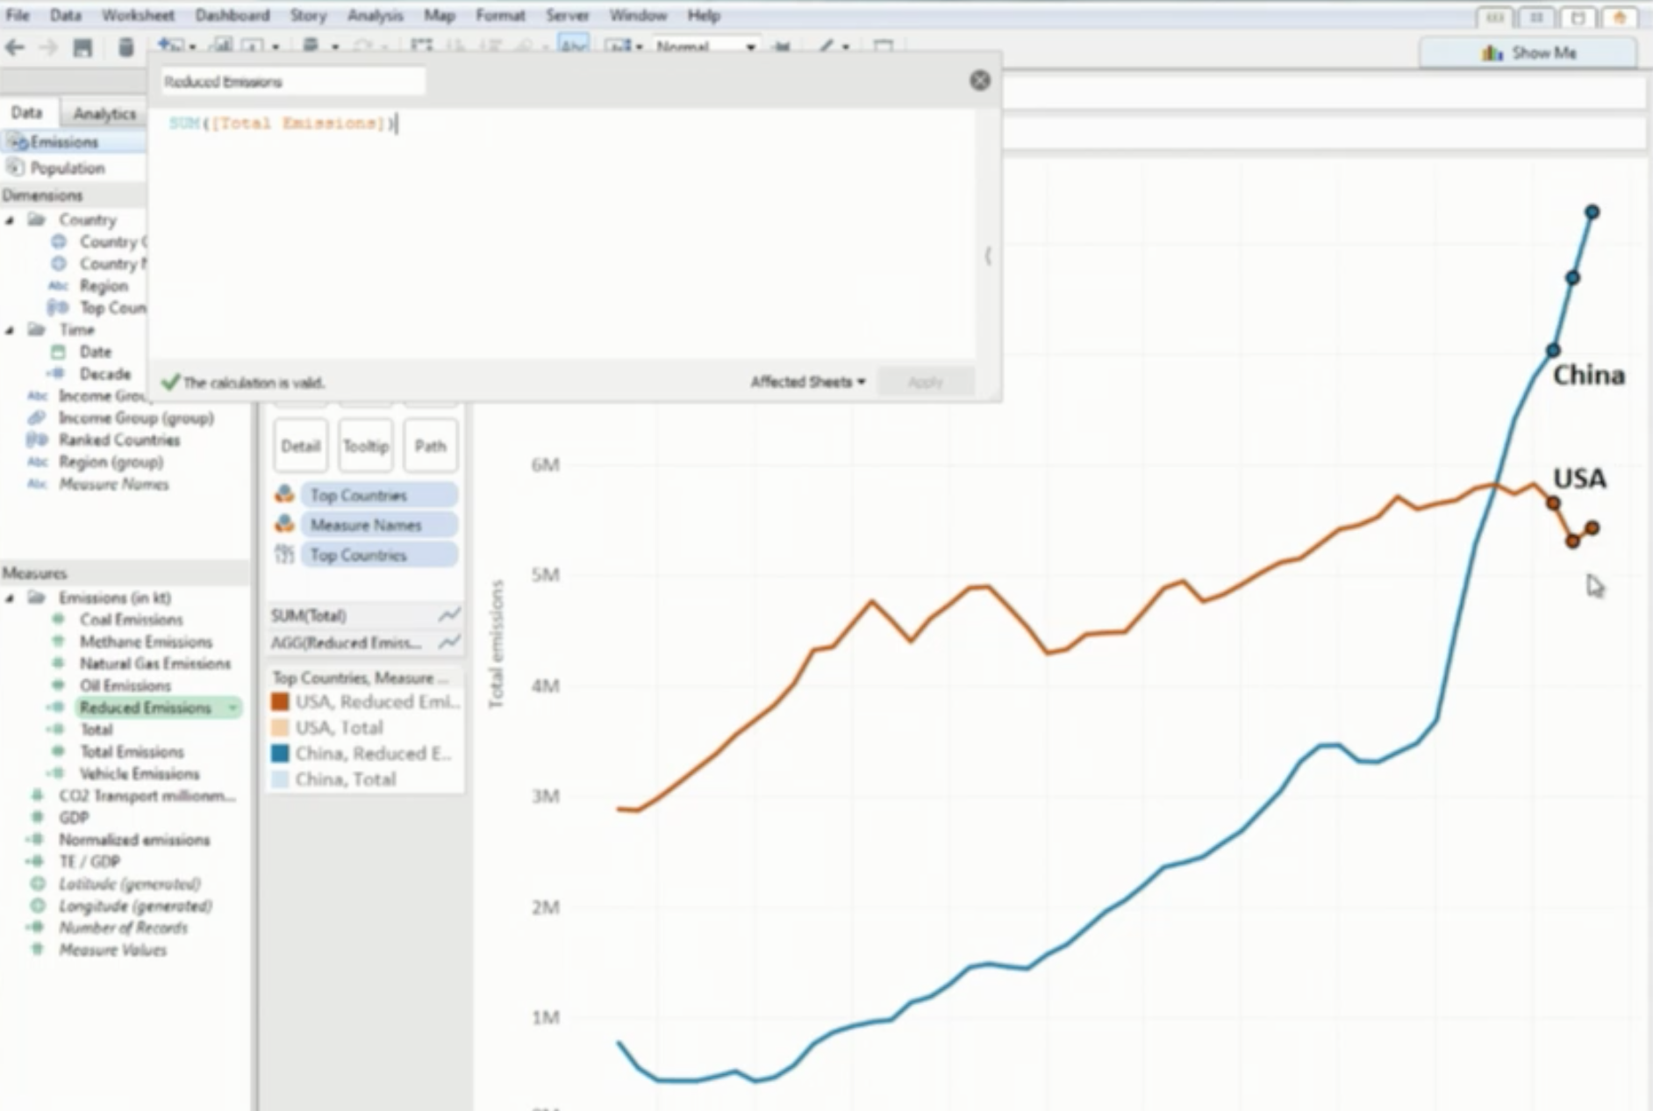The height and width of the screenshot is (1111, 1653).
Task: Click the USA, Reduced Emissions color swatch
Action: click(x=280, y=702)
